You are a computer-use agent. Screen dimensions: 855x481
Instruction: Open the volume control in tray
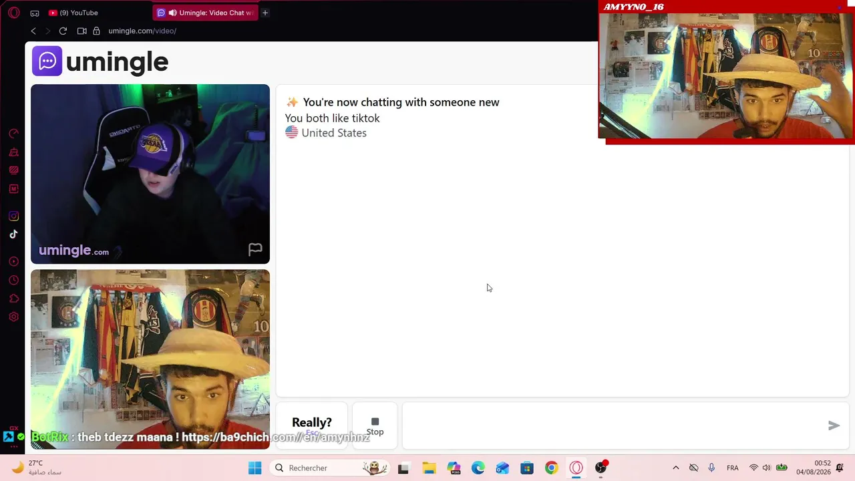[766, 468]
